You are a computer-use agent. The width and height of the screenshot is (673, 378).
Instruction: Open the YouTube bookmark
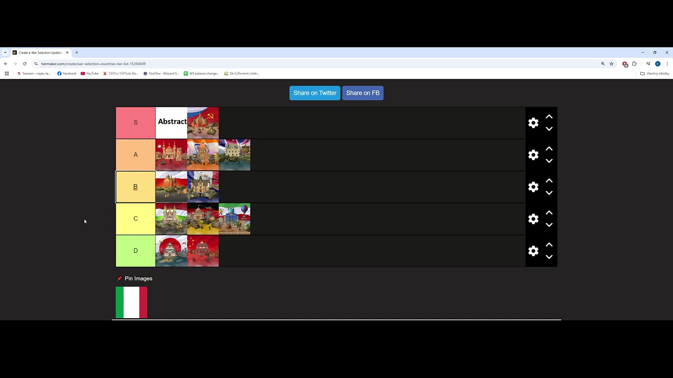tap(90, 73)
